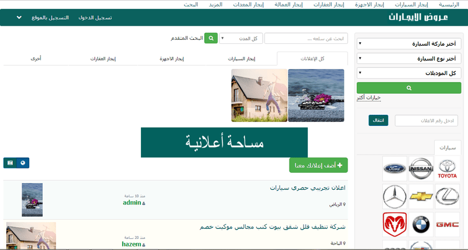468x250 pixels.
Task: Open the كل الموديلات dropdown
Action: 408,73
